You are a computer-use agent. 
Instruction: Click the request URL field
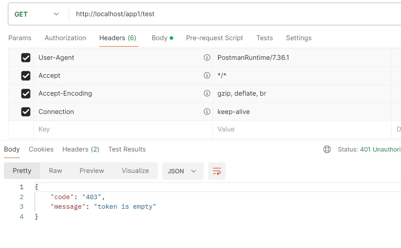232,14
